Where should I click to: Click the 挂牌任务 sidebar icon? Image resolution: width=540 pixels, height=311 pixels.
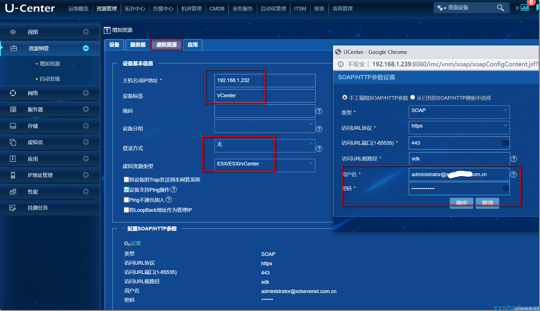pyautogui.click(x=13, y=208)
